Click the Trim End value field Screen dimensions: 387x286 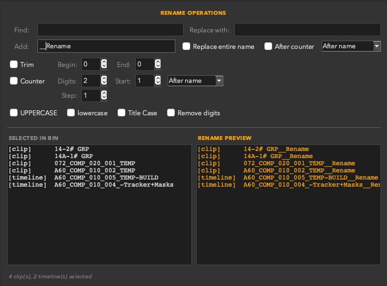tap(145, 64)
